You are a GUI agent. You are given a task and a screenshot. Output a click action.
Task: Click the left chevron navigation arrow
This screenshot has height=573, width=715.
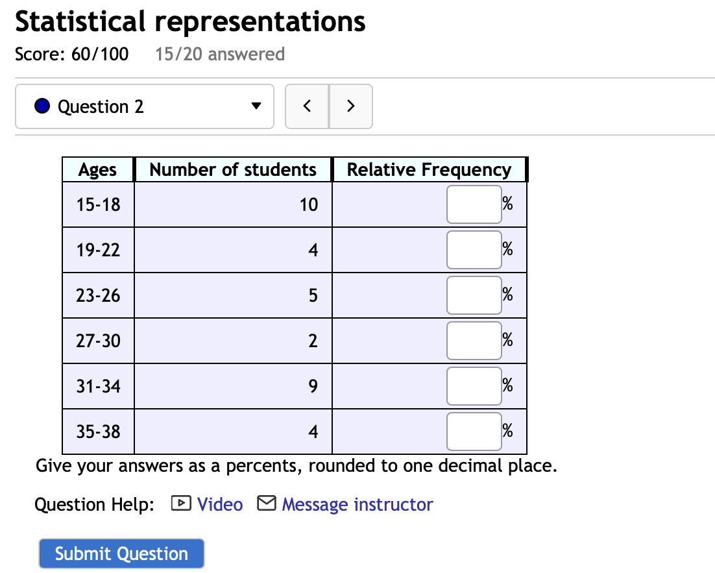click(306, 106)
